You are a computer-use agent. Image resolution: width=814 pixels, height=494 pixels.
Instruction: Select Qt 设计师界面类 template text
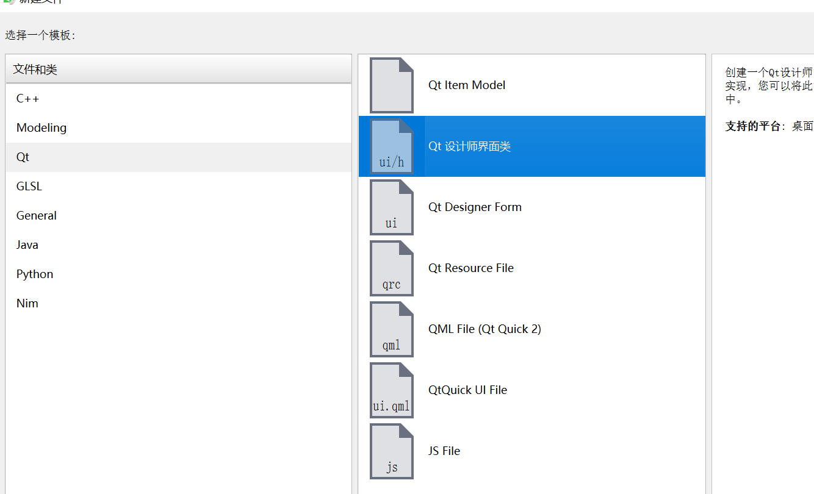point(469,146)
